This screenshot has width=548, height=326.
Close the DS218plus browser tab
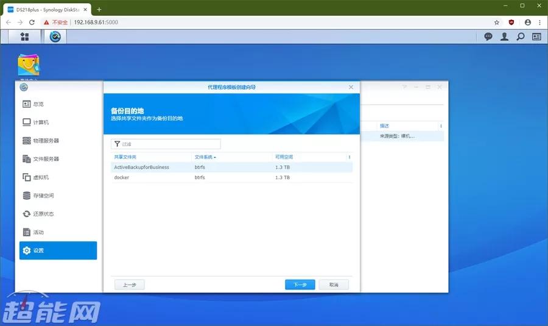pyautogui.click(x=85, y=10)
